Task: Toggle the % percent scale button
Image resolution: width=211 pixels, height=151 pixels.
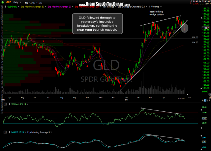Action: click(x=207, y=101)
